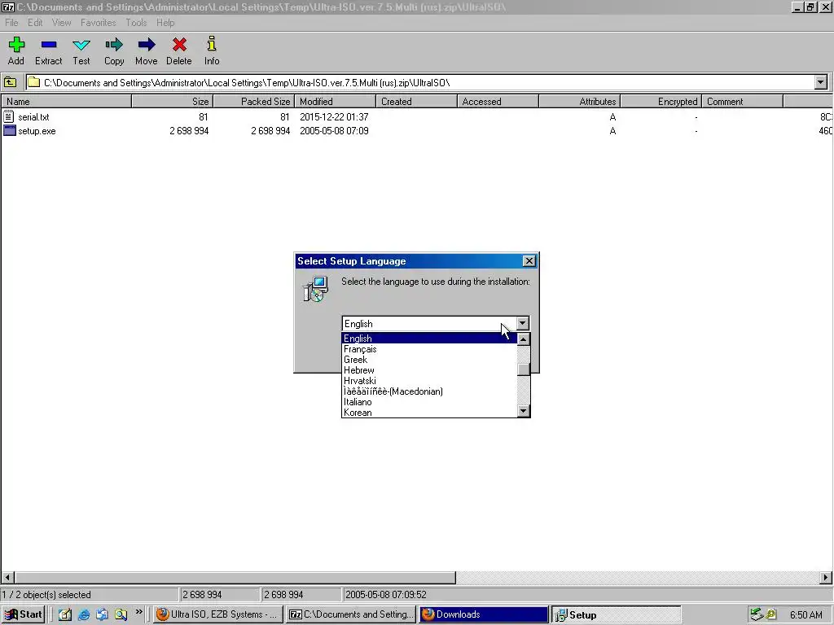
Task: Close the Select Setup Language dialog
Action: 529,261
